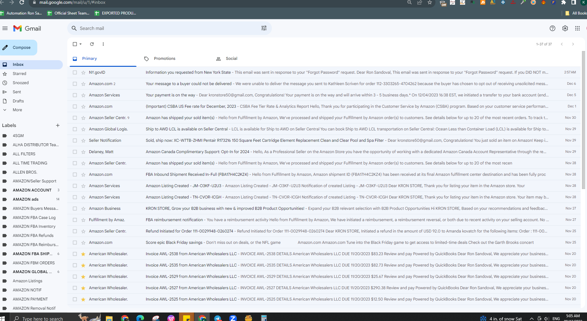This screenshot has height=321, width=587.
Task: Select the Seller Notification email checkbox
Action: pos(75,140)
